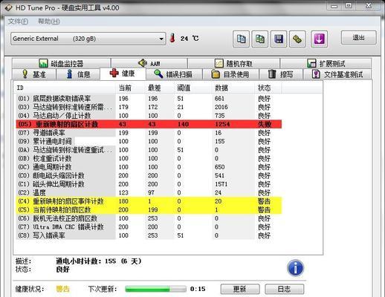This screenshot has height=297, width=385.
Task: Click the 0:15 countdown timer text
Action: coord(198,289)
